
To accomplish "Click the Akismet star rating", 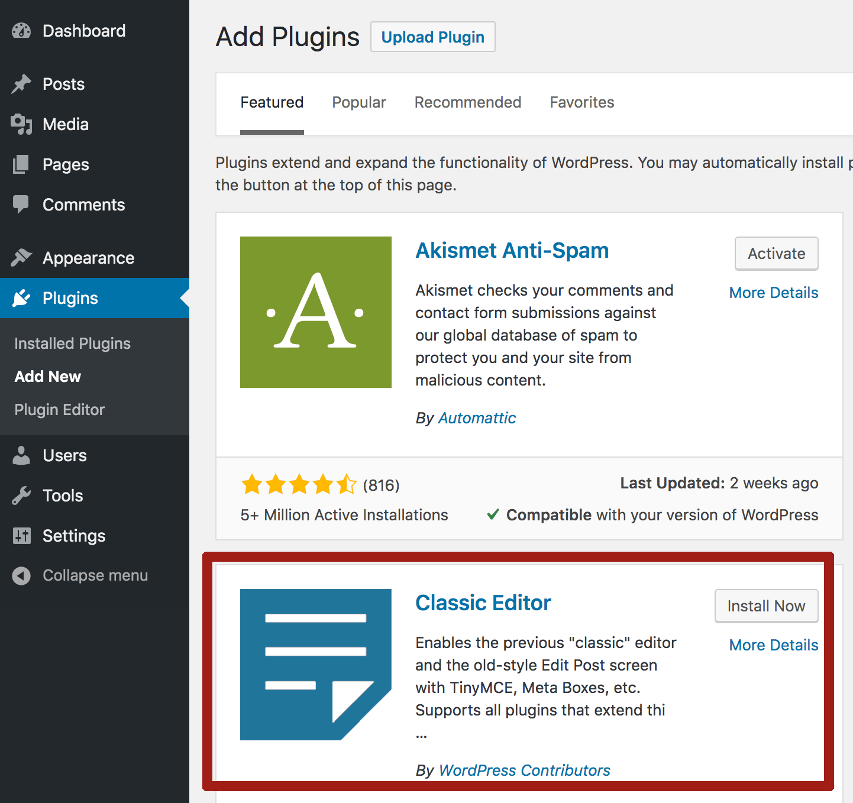I will tap(299, 484).
